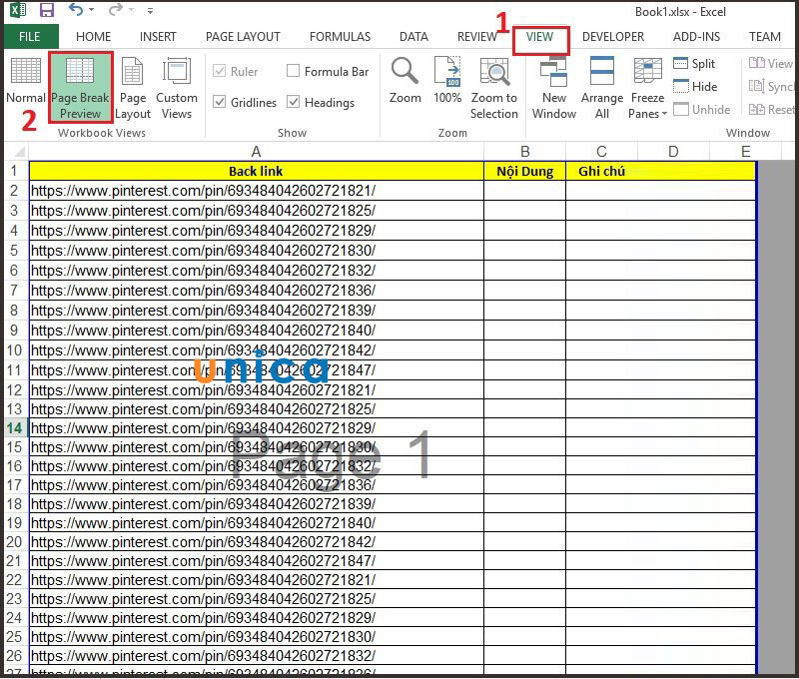Select the URL cell in row 9
The image size is (799, 679).
(x=257, y=331)
